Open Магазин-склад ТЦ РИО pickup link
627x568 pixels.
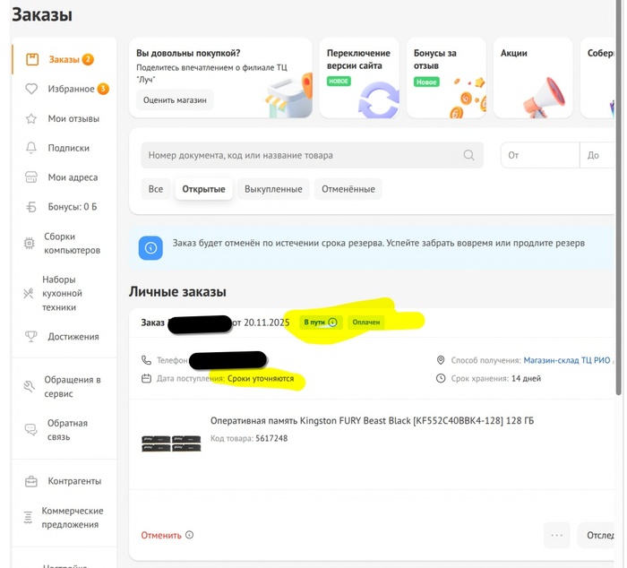568,360
